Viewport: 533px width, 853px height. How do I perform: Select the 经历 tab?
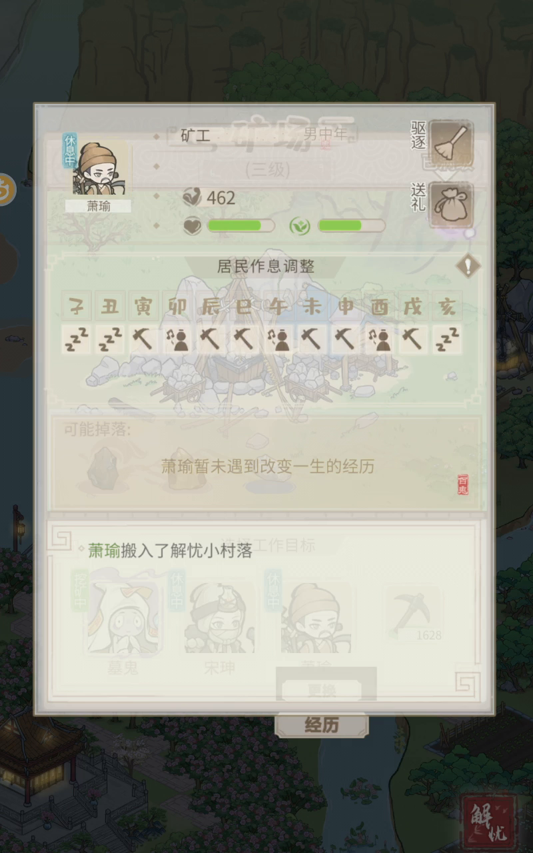[x=321, y=726]
